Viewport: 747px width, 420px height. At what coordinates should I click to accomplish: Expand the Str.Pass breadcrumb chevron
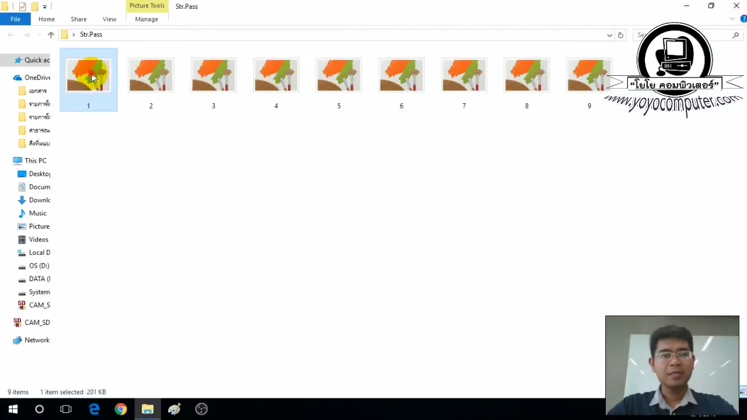pos(73,34)
